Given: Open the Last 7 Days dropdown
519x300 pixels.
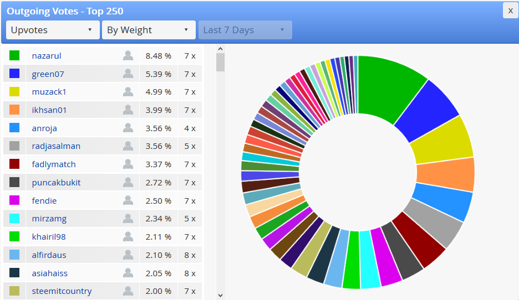Looking at the screenshot, I should pos(245,30).
